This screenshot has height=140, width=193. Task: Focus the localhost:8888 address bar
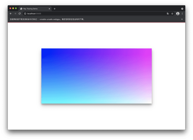tap(89, 14)
